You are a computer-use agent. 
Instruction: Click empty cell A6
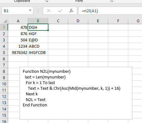pos(18,59)
